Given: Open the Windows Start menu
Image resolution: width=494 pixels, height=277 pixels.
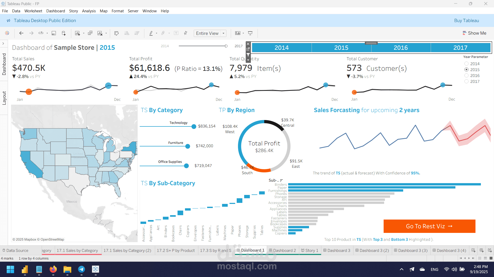Looking at the screenshot, I should pos(11,269).
